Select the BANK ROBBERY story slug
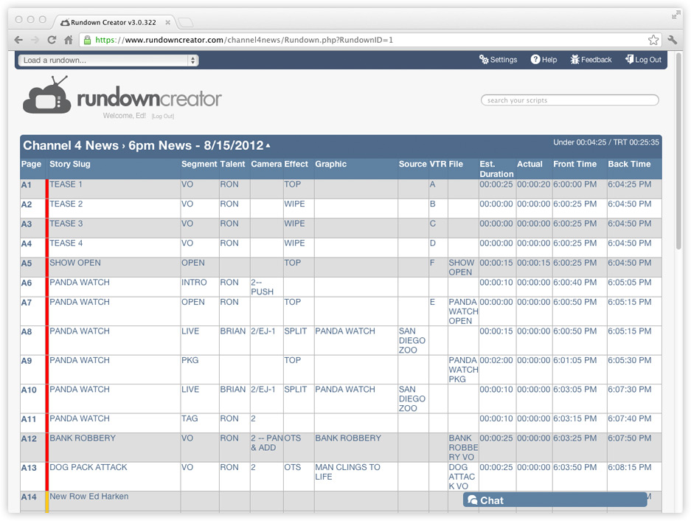This screenshot has height=521, width=691. pos(83,438)
